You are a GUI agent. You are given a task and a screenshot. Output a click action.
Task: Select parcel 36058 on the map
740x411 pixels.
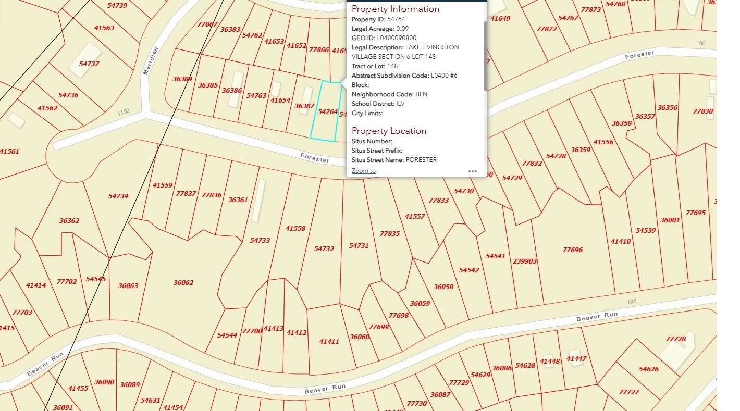pyautogui.click(x=443, y=287)
